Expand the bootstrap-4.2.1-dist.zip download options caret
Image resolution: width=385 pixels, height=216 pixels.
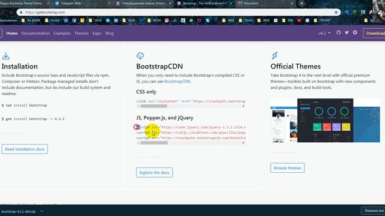(42, 211)
